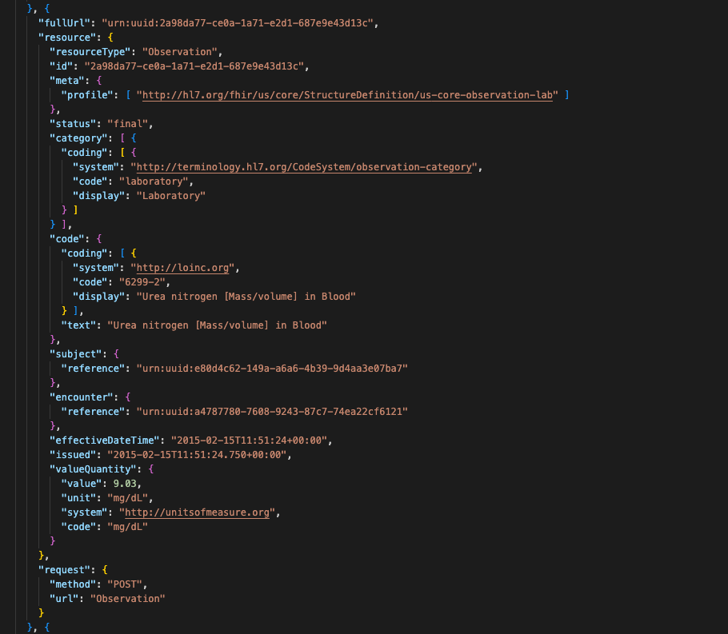
Task: Click the "Laboratory" display value
Action: (171, 196)
